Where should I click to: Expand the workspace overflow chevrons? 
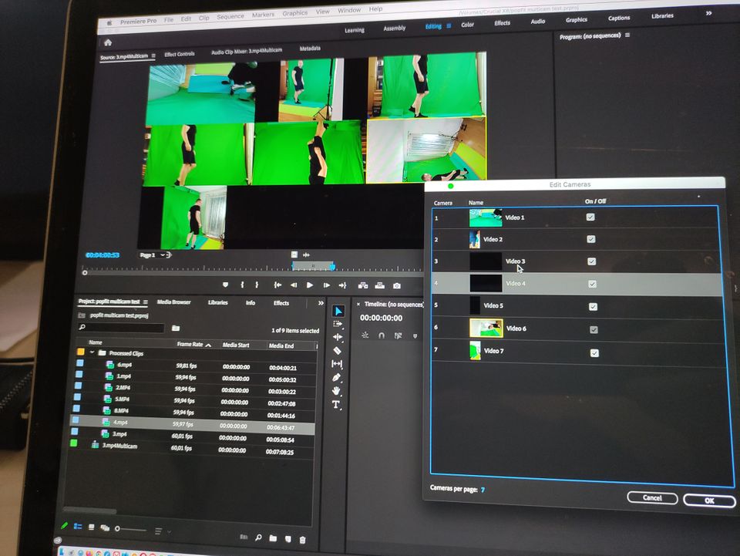point(708,13)
